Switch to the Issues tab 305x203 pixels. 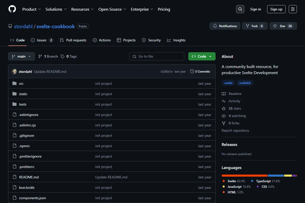(42, 40)
